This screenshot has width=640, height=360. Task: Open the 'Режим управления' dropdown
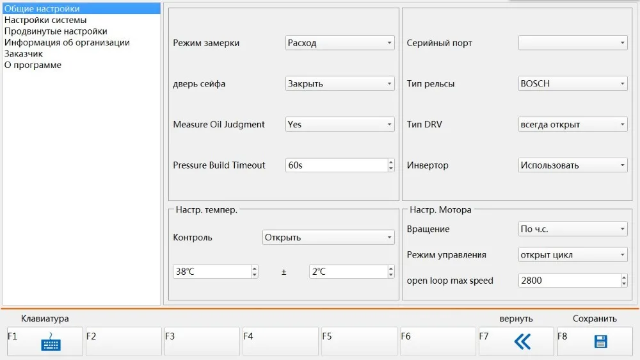point(573,254)
